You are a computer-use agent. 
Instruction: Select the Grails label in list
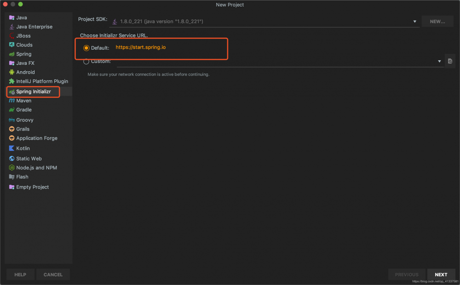23,129
